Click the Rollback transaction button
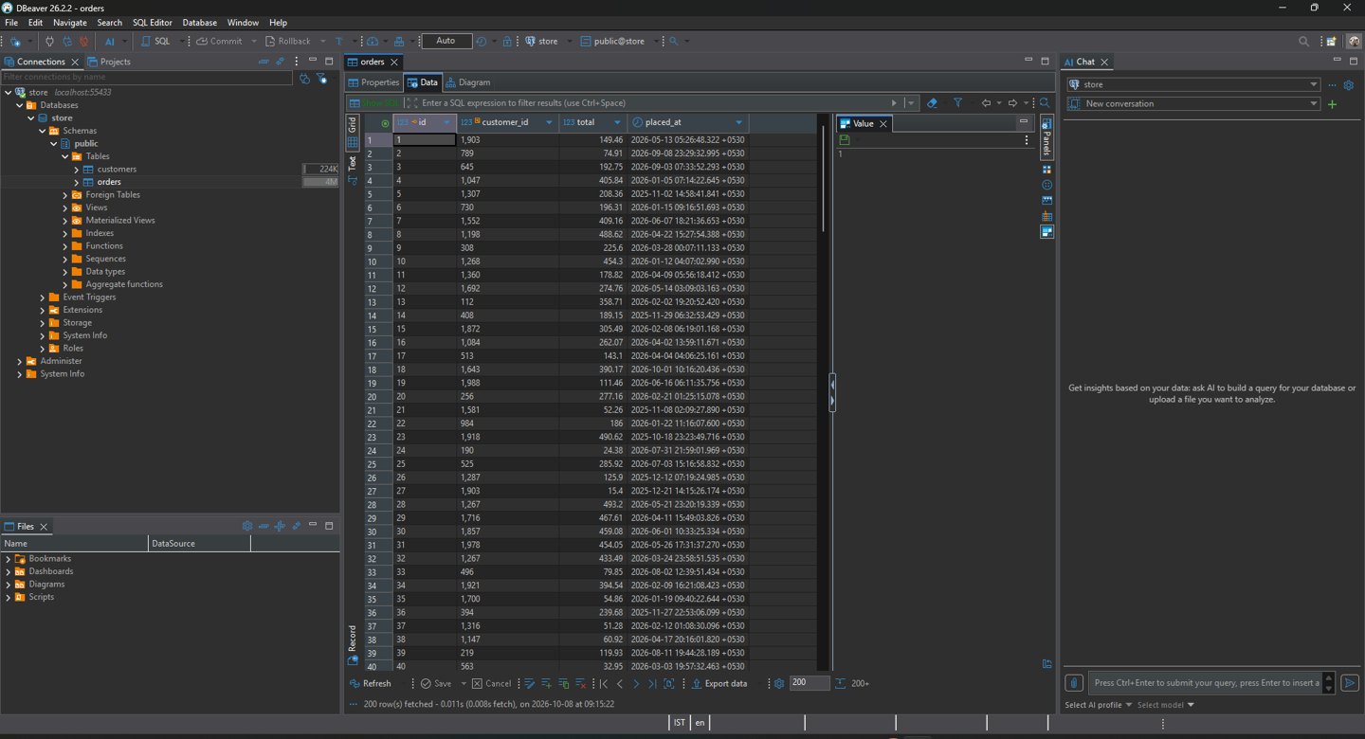Image resolution: width=1365 pixels, height=739 pixels. (x=287, y=42)
